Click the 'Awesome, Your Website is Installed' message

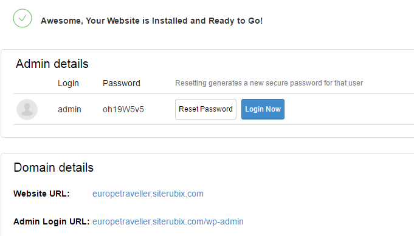[151, 21]
